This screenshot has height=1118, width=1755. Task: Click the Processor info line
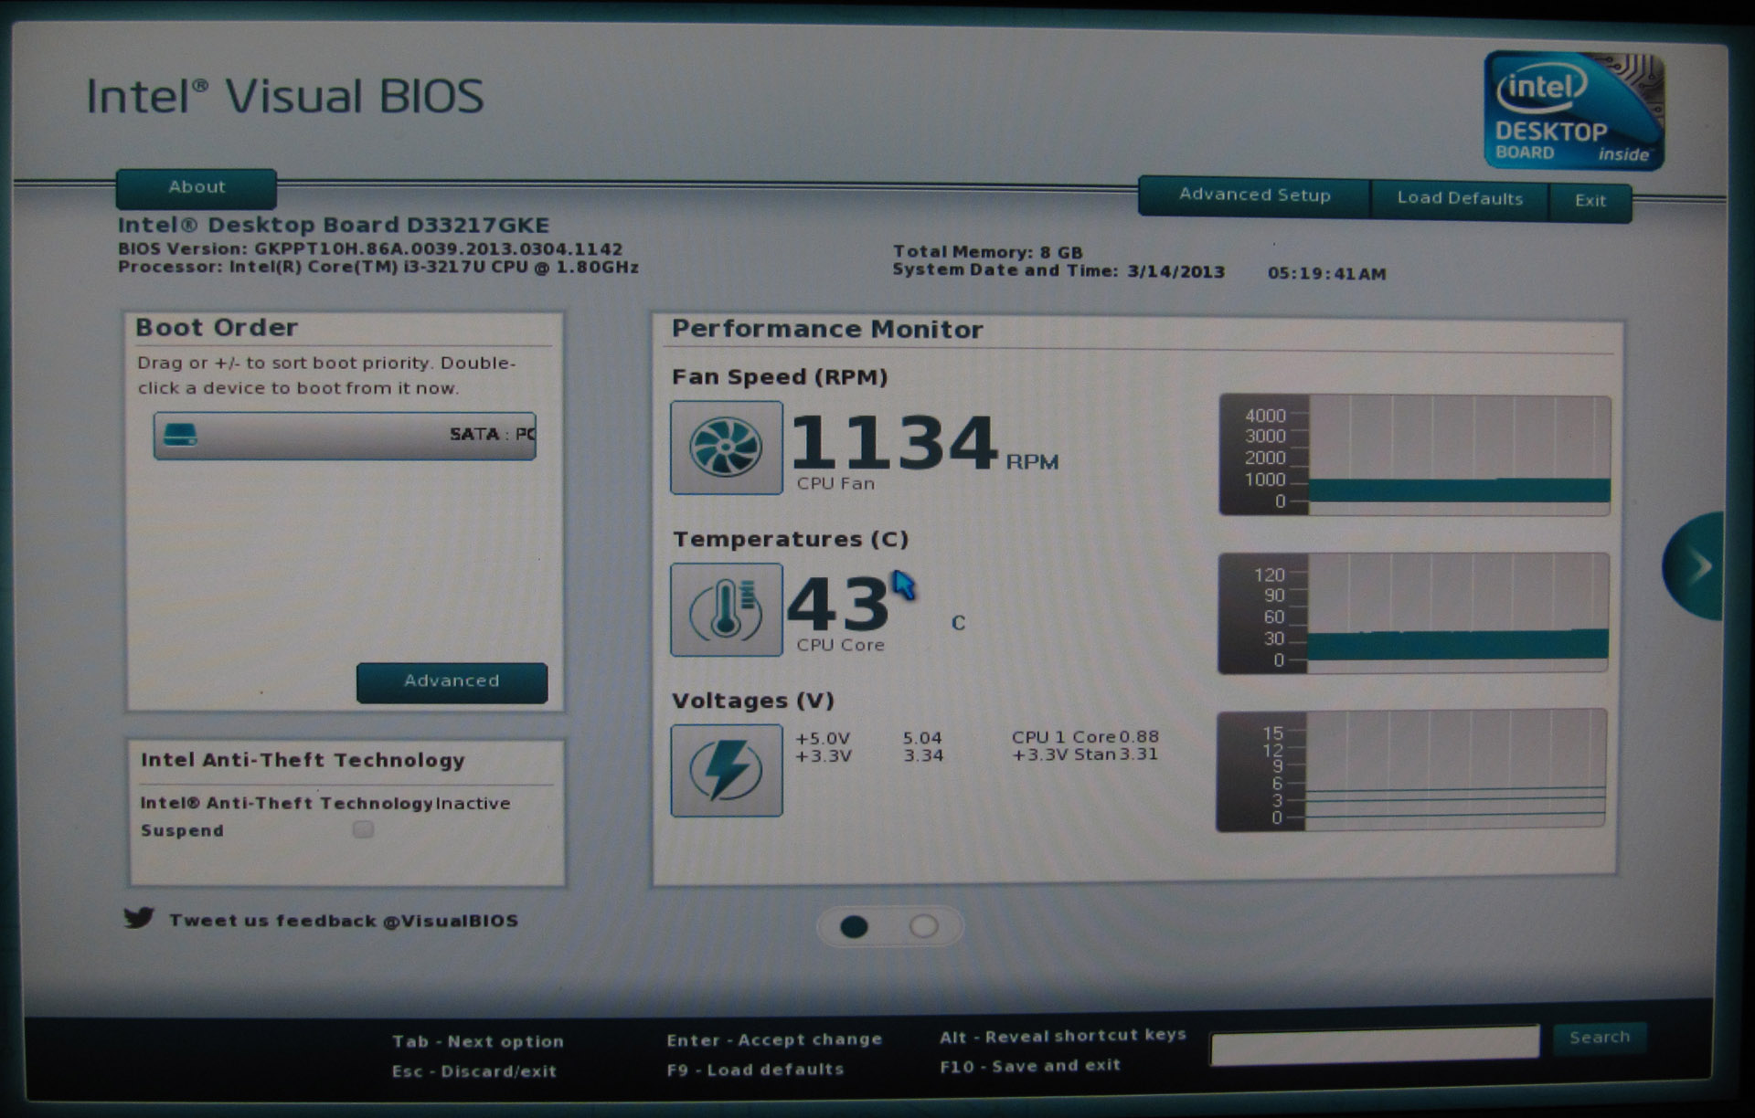coord(378,267)
